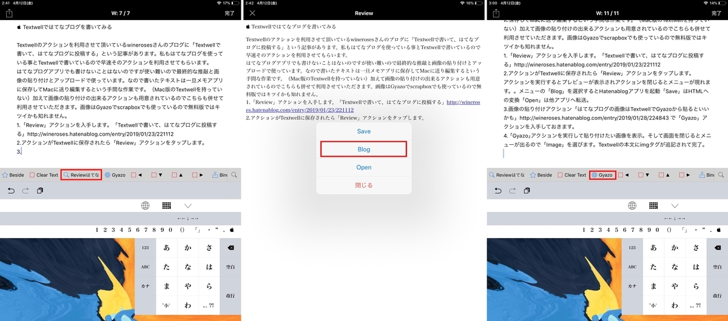Tap 完了 (Done) in the left screenshot
Image resolution: width=728 pixels, height=321 pixels.
(x=230, y=13)
